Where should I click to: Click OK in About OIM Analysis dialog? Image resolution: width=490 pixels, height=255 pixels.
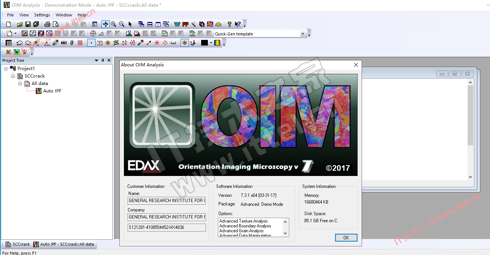(x=346, y=237)
